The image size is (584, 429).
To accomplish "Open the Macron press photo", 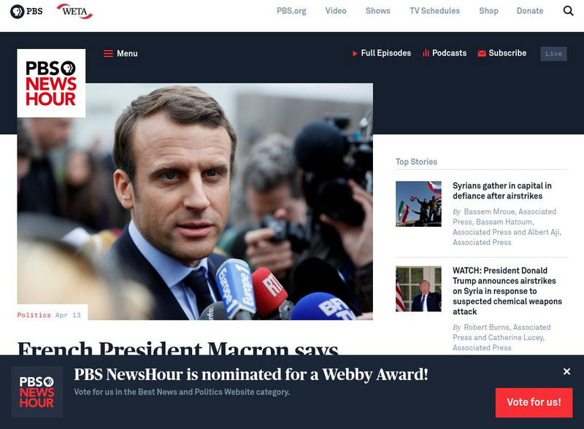I will [x=195, y=201].
